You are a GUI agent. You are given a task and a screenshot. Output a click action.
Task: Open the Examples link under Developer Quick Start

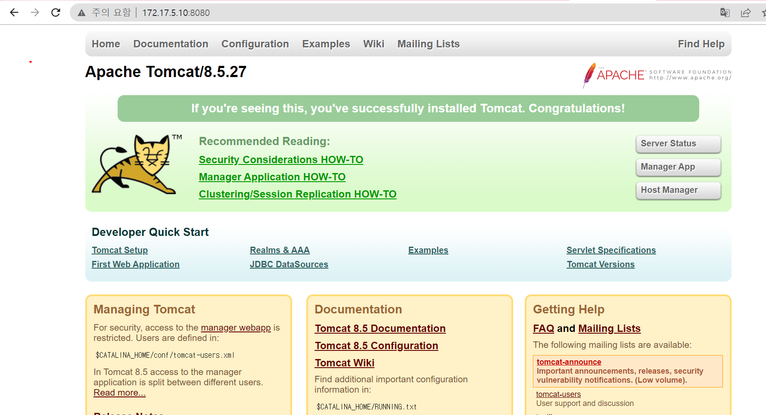point(428,250)
